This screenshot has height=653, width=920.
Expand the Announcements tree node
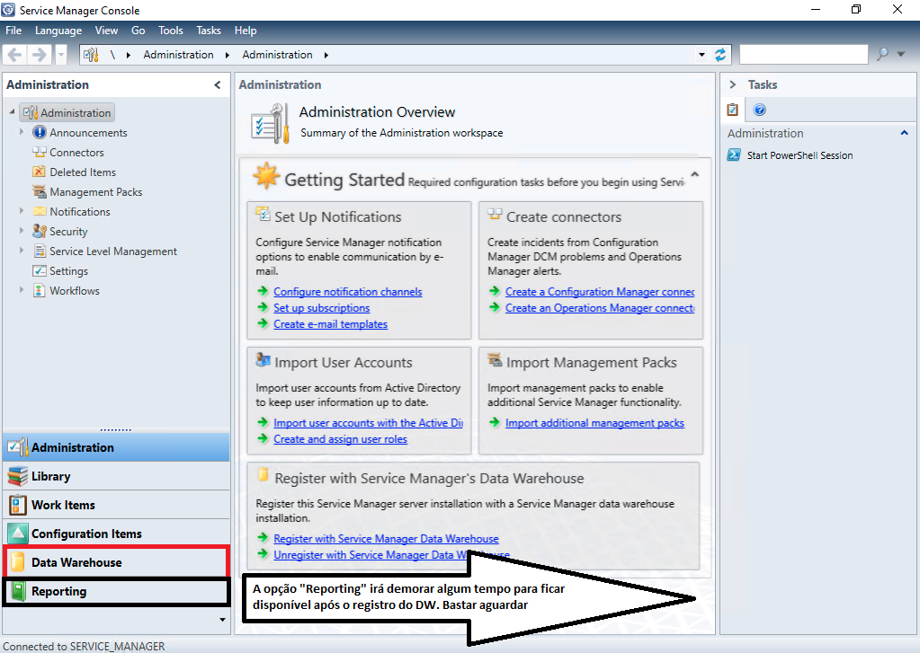(x=22, y=133)
